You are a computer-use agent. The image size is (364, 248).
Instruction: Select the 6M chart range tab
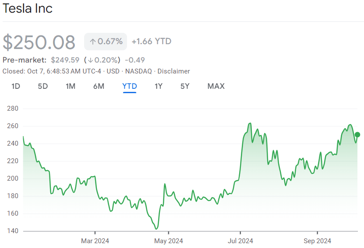point(99,86)
